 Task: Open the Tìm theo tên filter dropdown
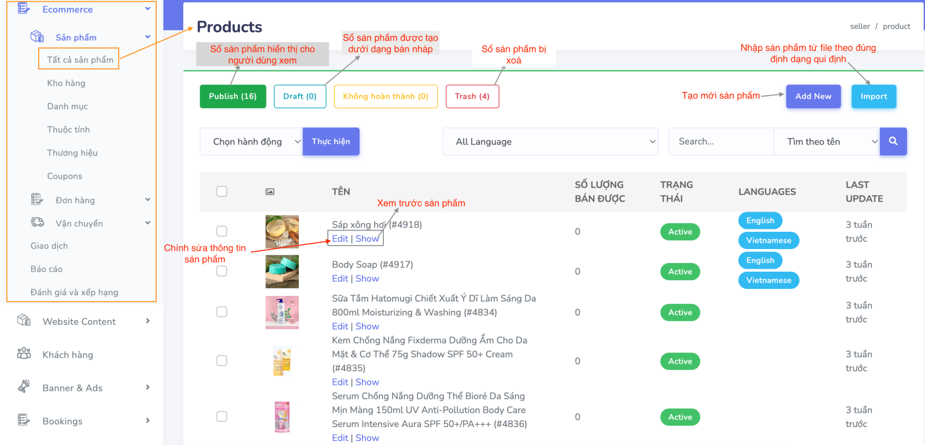pyautogui.click(x=826, y=142)
